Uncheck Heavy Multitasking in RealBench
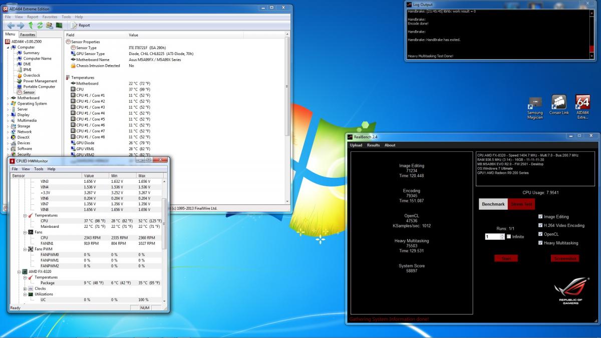 pos(540,243)
